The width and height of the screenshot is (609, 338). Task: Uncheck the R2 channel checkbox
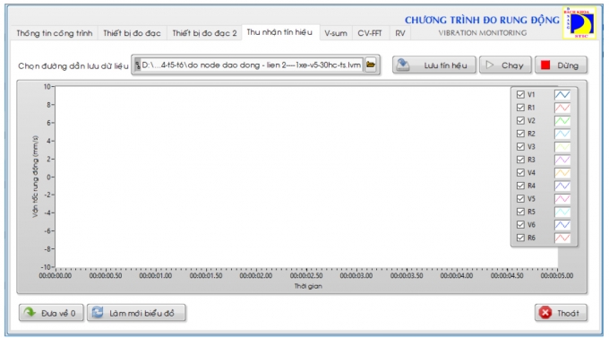[x=520, y=134]
